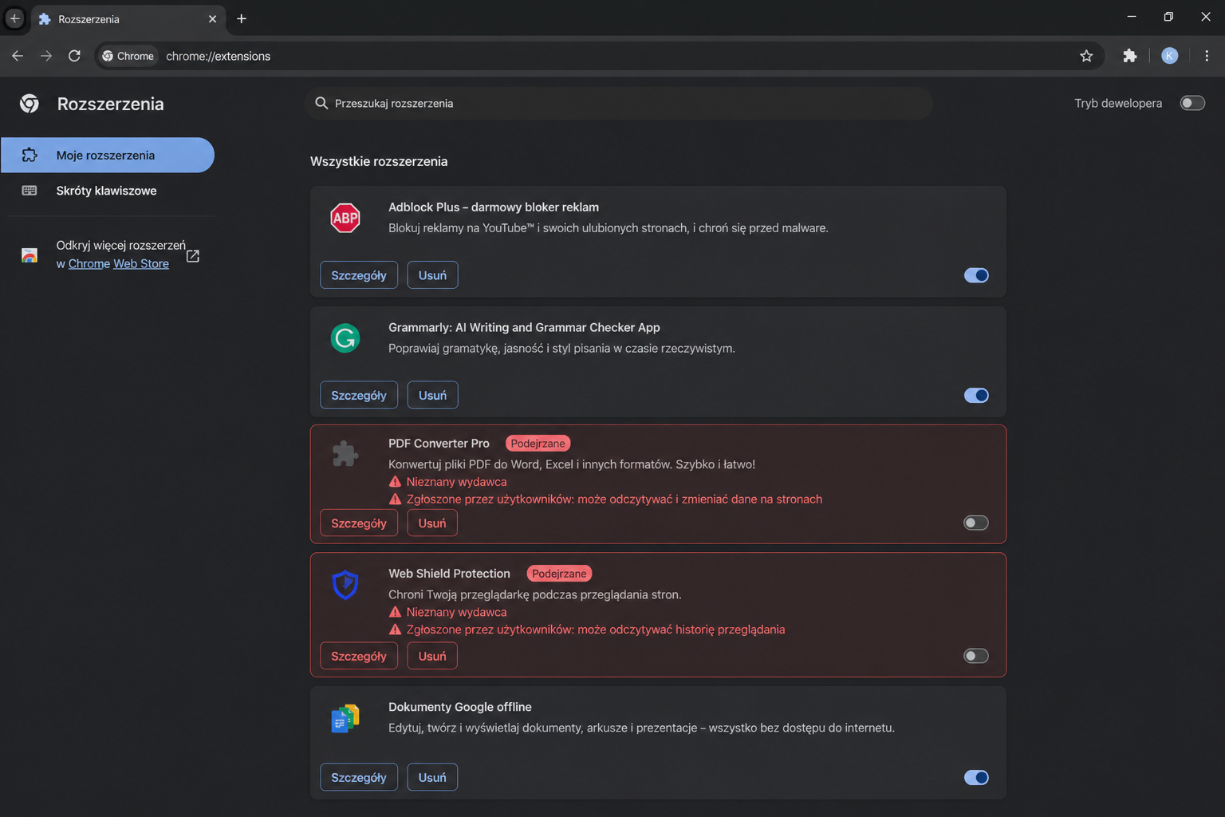The image size is (1225, 817).
Task: Click the external link icon near Web Store
Action: click(192, 256)
